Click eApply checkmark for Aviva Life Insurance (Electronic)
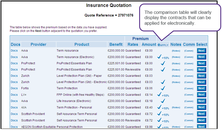 point(163,101)
